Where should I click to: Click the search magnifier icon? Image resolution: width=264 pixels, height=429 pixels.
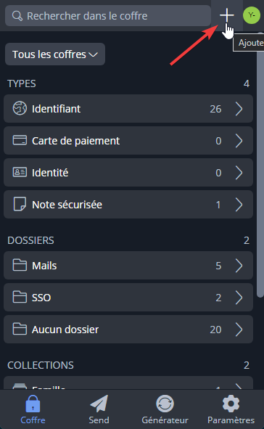click(17, 16)
